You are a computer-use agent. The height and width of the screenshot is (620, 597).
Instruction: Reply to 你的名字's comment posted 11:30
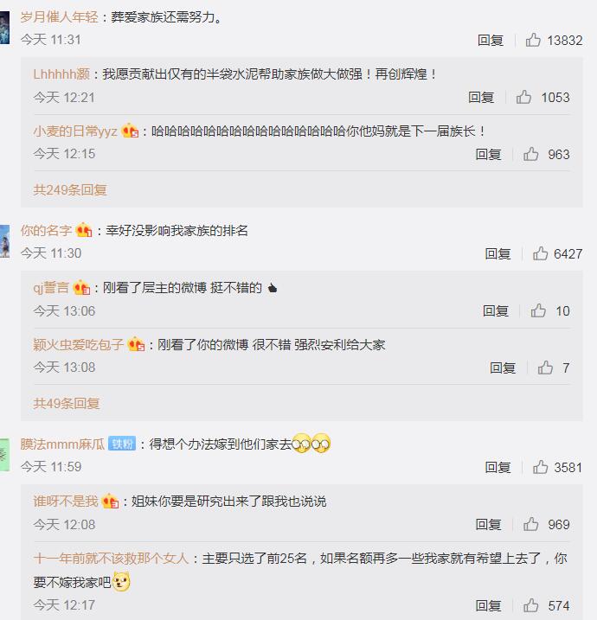pos(497,253)
